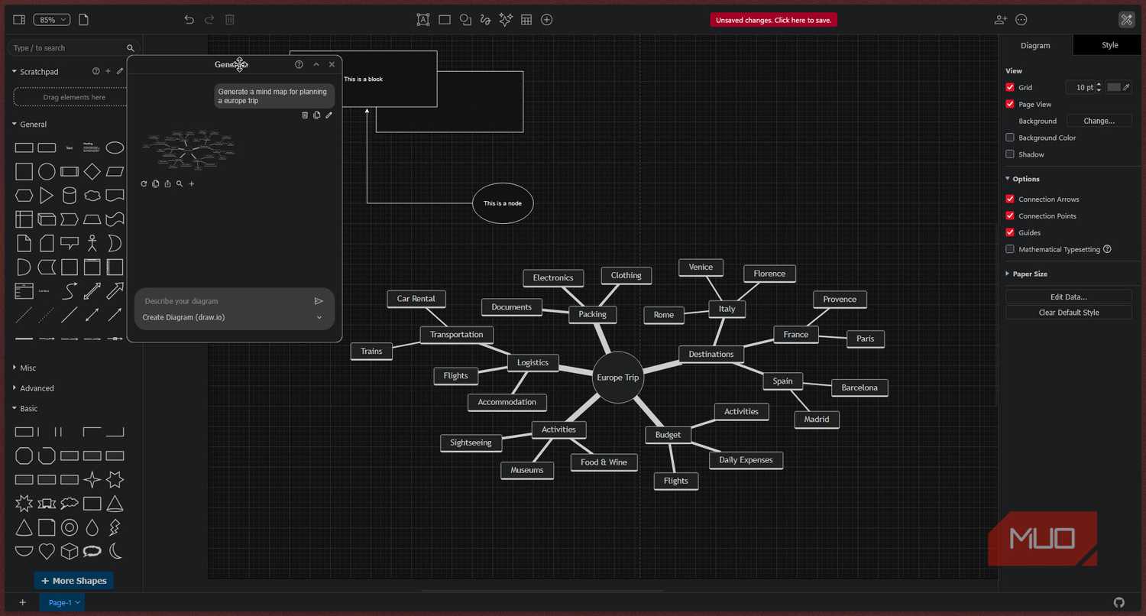Open the shapes picker tool

click(465, 20)
